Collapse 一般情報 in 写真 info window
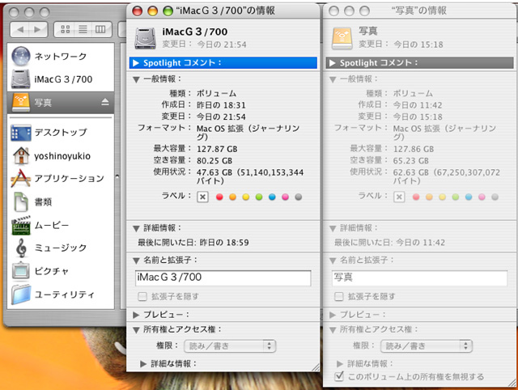This screenshot has height=390, width=518. 333,79
